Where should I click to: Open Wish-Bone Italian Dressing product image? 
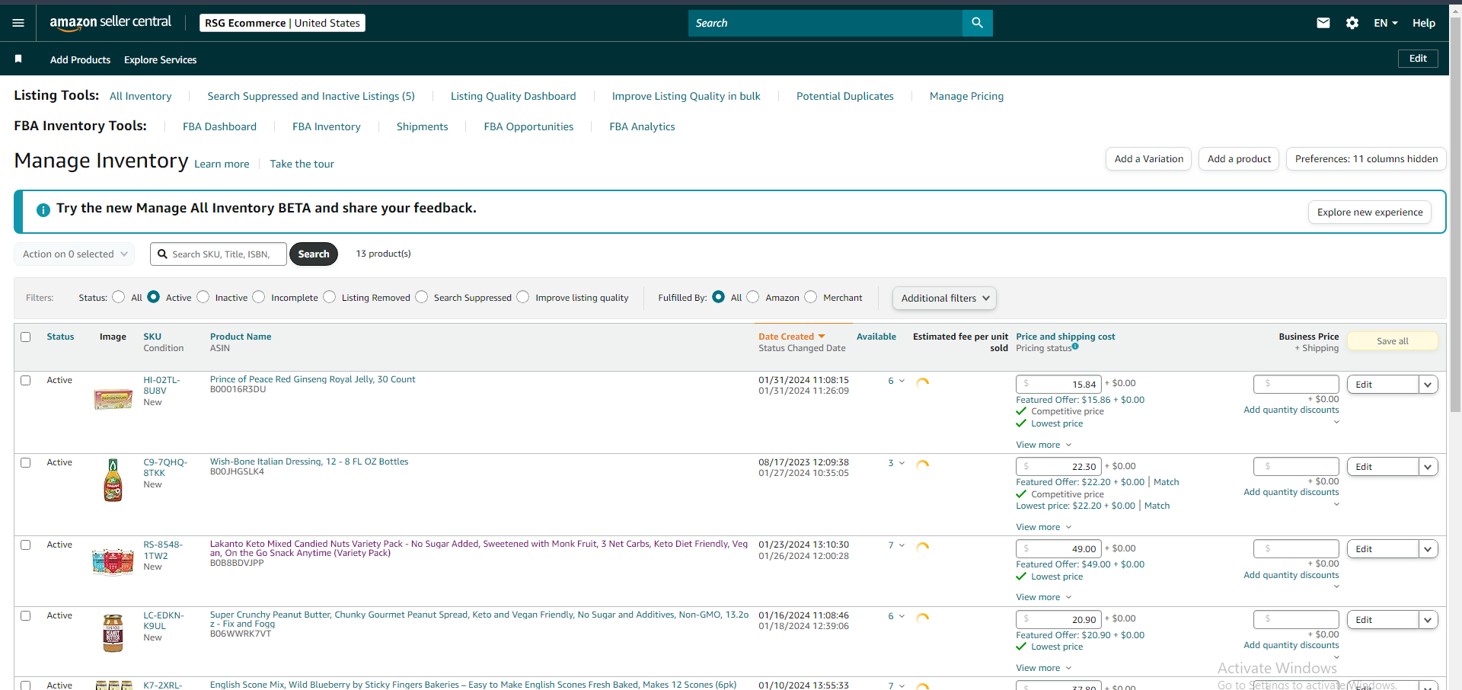click(113, 480)
